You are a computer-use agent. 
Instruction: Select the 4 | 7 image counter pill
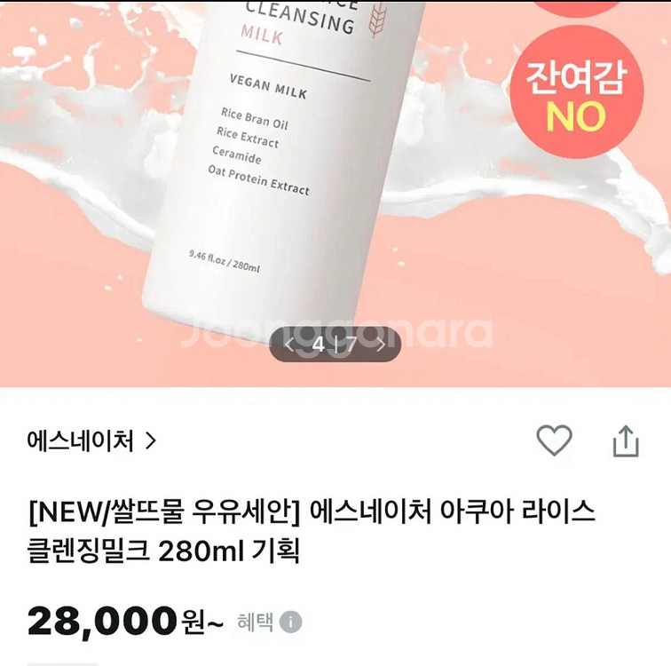tap(335, 345)
